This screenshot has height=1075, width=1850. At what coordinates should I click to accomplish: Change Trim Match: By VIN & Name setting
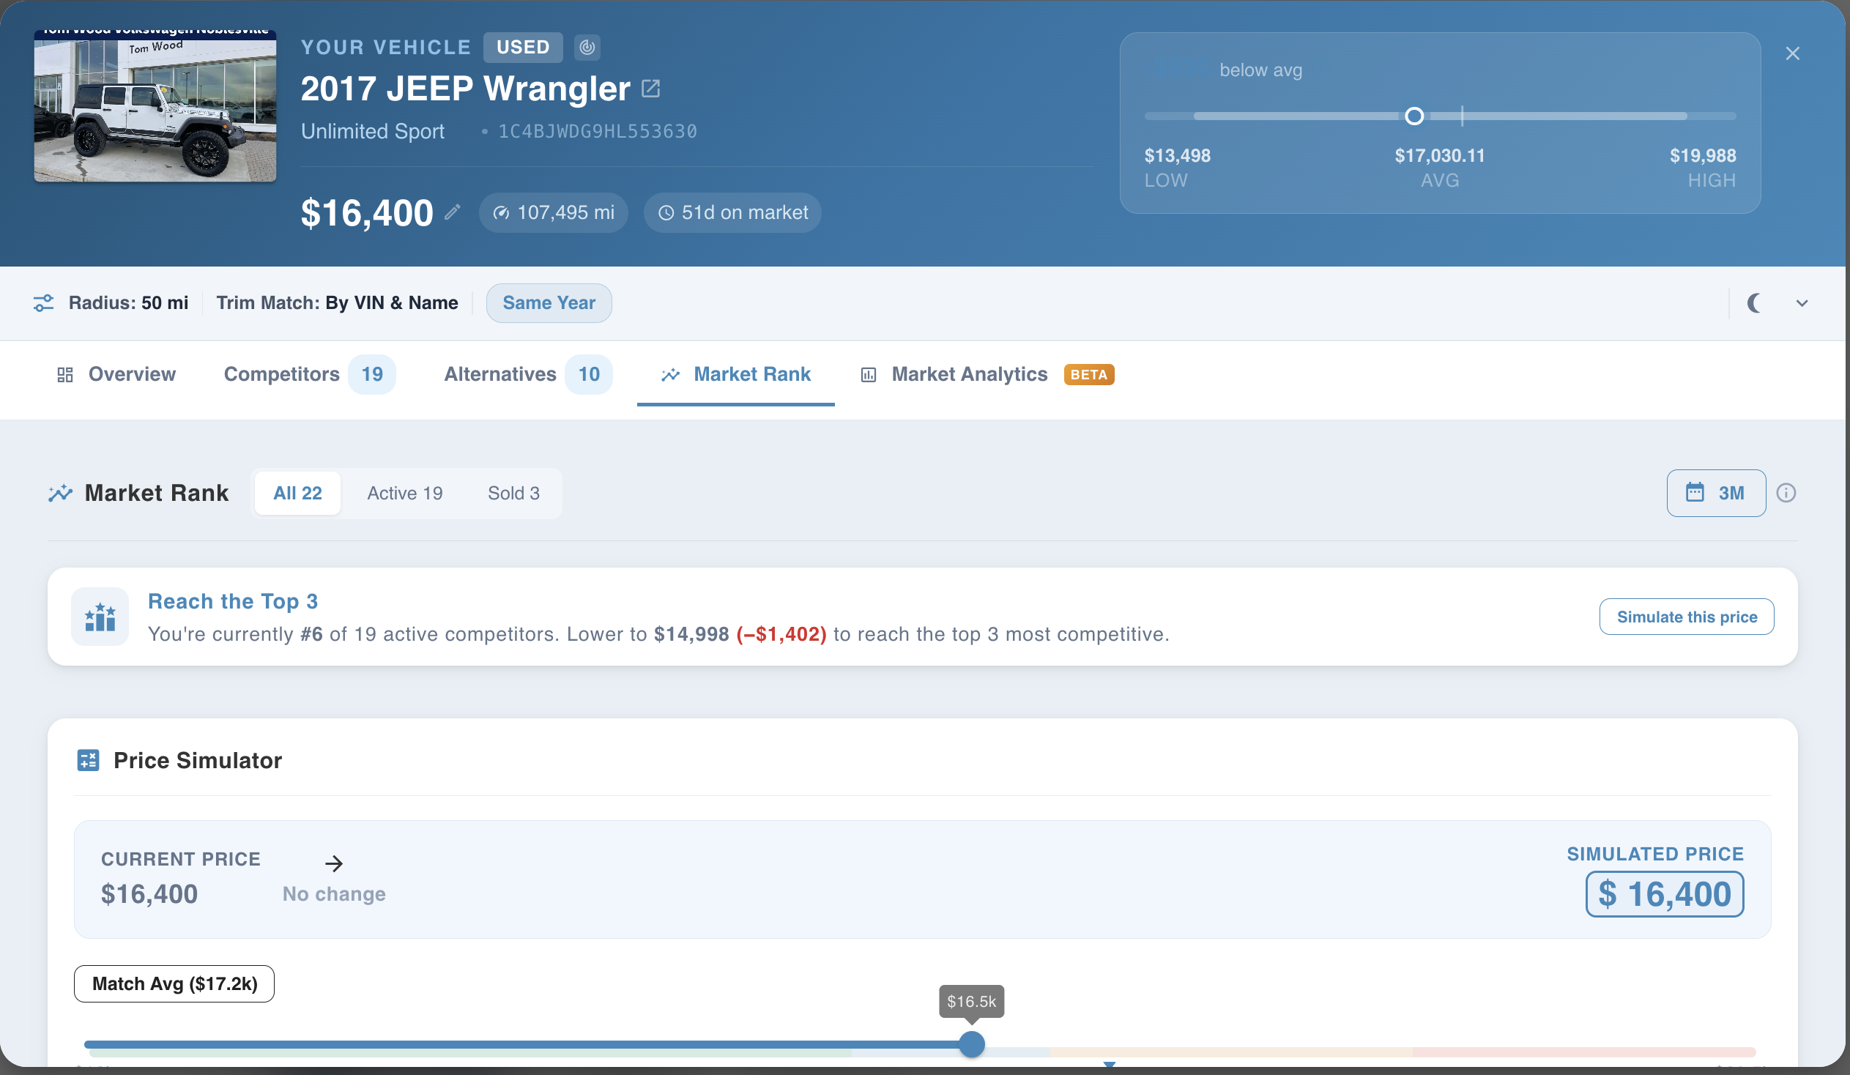[337, 303]
